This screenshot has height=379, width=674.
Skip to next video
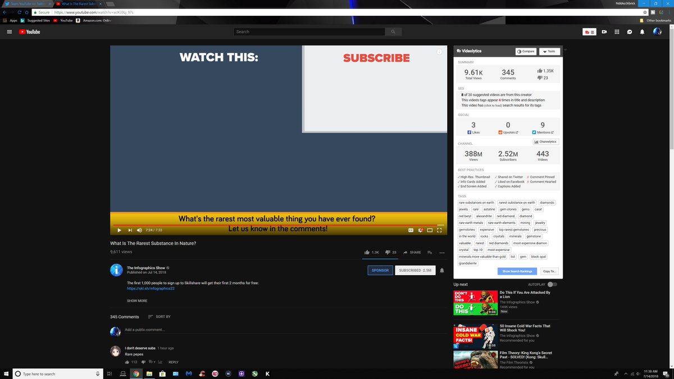[x=130, y=230]
